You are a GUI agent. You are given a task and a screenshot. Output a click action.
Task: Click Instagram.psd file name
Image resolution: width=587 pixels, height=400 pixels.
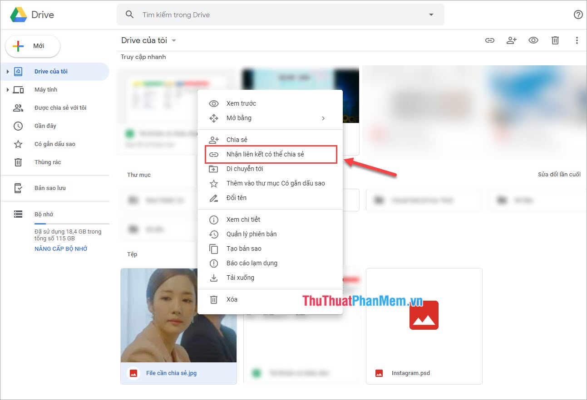click(410, 373)
